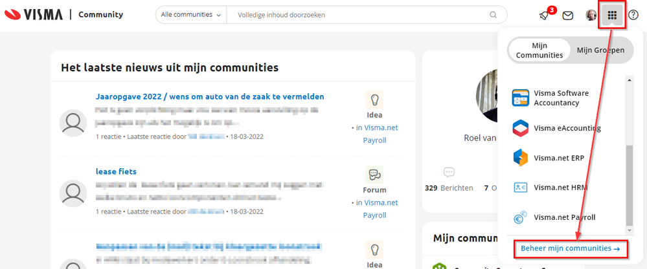Click Idea lightbulb icon of Jaaropgave post
The image size is (647, 269).
click(x=374, y=100)
